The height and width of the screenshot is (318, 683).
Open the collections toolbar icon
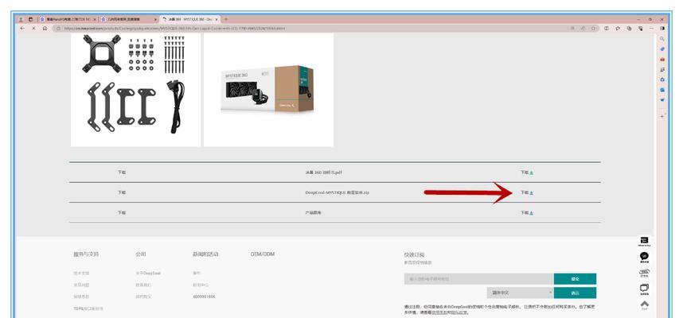point(629,29)
